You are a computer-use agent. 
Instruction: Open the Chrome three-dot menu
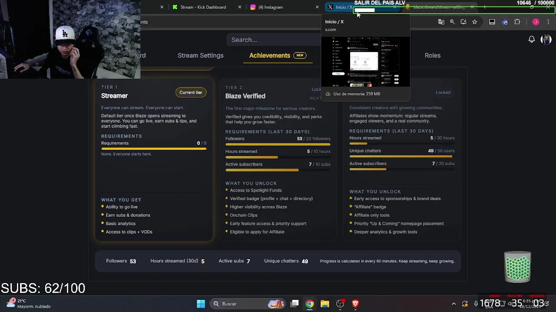pos(548,22)
